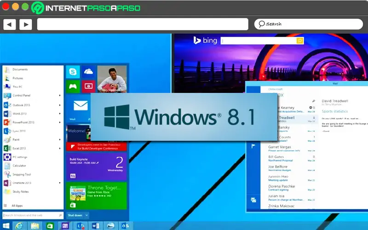Click the browser address bar

(143, 24)
